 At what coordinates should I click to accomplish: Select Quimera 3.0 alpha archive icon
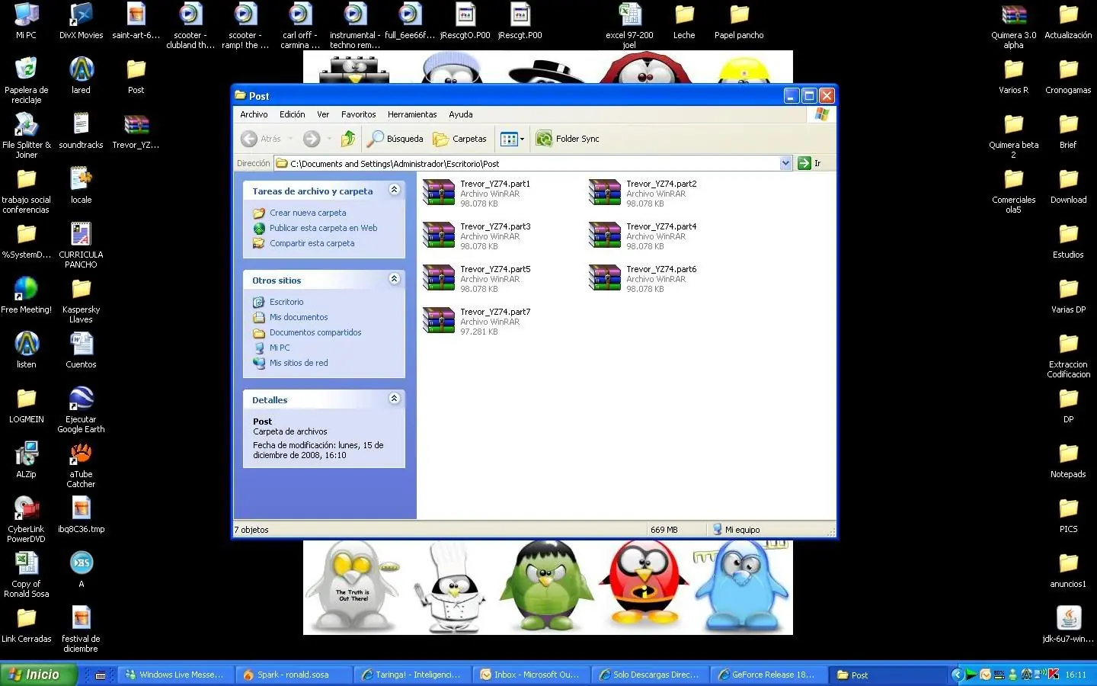[1014, 26]
